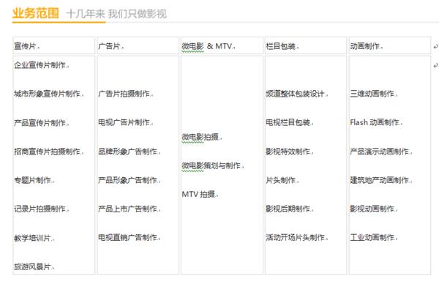Select the 广告片 column header cell
The image size is (439, 287).
[138, 45]
